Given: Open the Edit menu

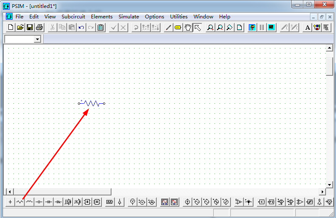Looking at the screenshot, I should [34, 17].
